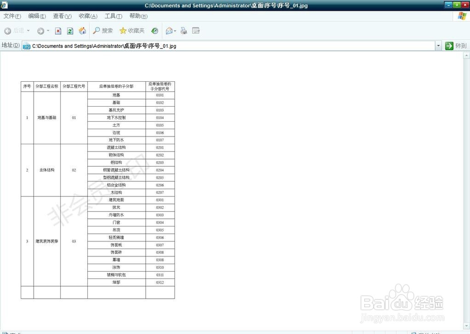The image size is (470, 334).
Task: Open the 帮助(H) menu
Action: pos(139,16)
